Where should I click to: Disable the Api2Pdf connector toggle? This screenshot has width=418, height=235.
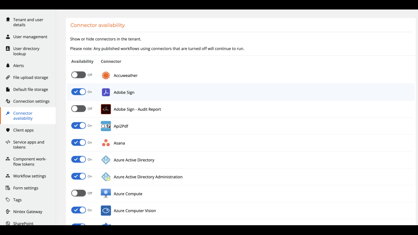point(78,126)
